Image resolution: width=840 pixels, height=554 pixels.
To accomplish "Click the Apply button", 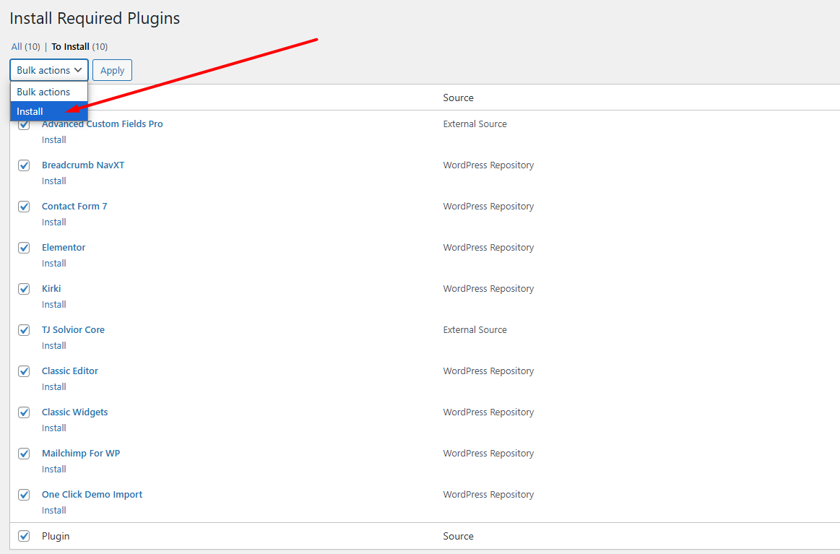I will click(112, 70).
